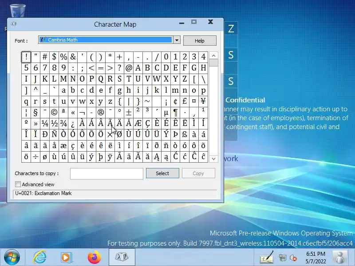Screen dimensions: 355x266
Task: Click the user tile at taskbar end
Action: [x=340, y=258]
